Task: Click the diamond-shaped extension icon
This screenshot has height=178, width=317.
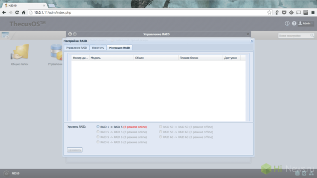Action: coord(291,13)
